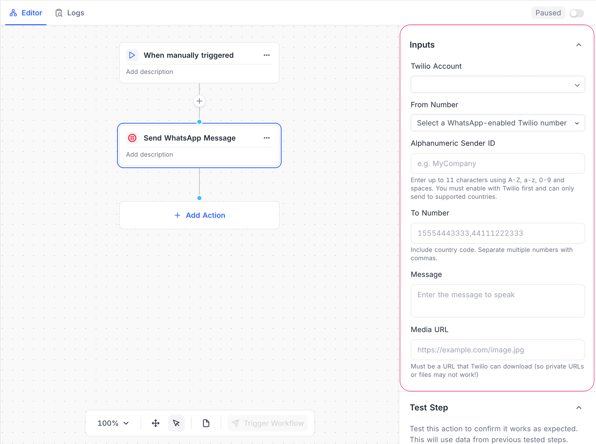Click the play icon on the manual trigger node
Screen dimensions: 596x444
coord(132,55)
